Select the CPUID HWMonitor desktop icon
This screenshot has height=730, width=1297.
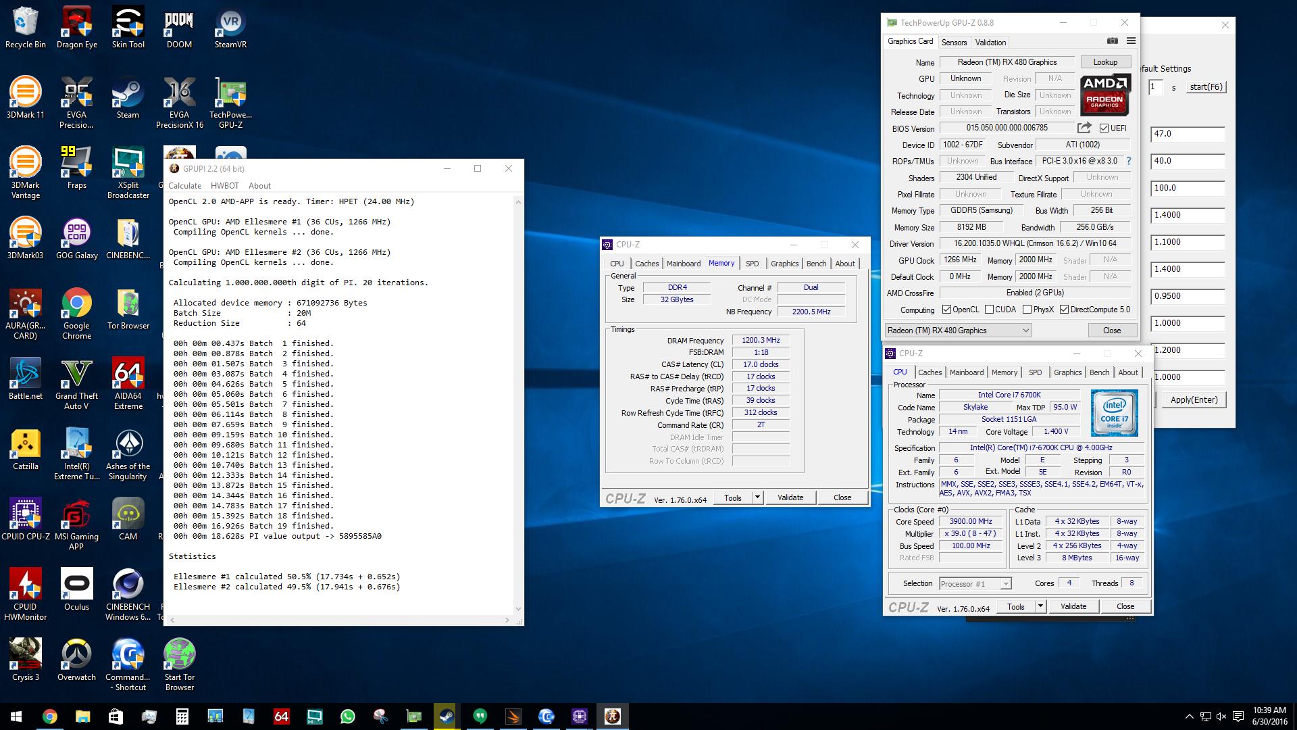click(26, 595)
